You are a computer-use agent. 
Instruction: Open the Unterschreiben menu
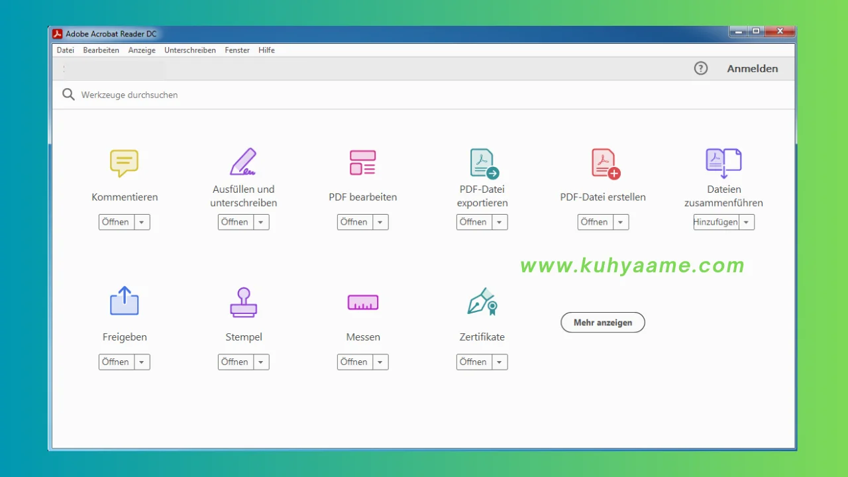(190, 50)
